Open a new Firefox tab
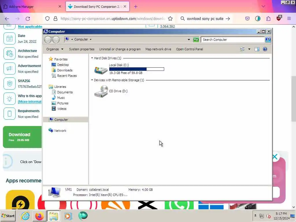 [136, 7]
